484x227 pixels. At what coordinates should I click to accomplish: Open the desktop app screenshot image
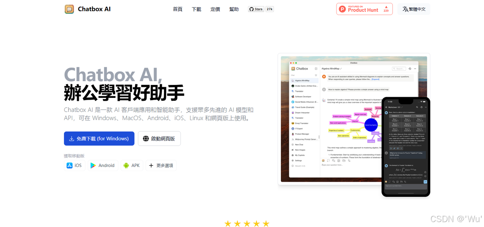coord(354,119)
